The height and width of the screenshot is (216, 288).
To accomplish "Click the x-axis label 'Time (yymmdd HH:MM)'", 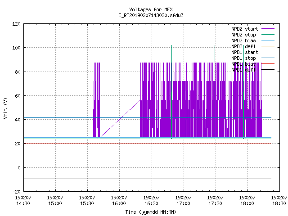I will pyautogui.click(x=151, y=212).
